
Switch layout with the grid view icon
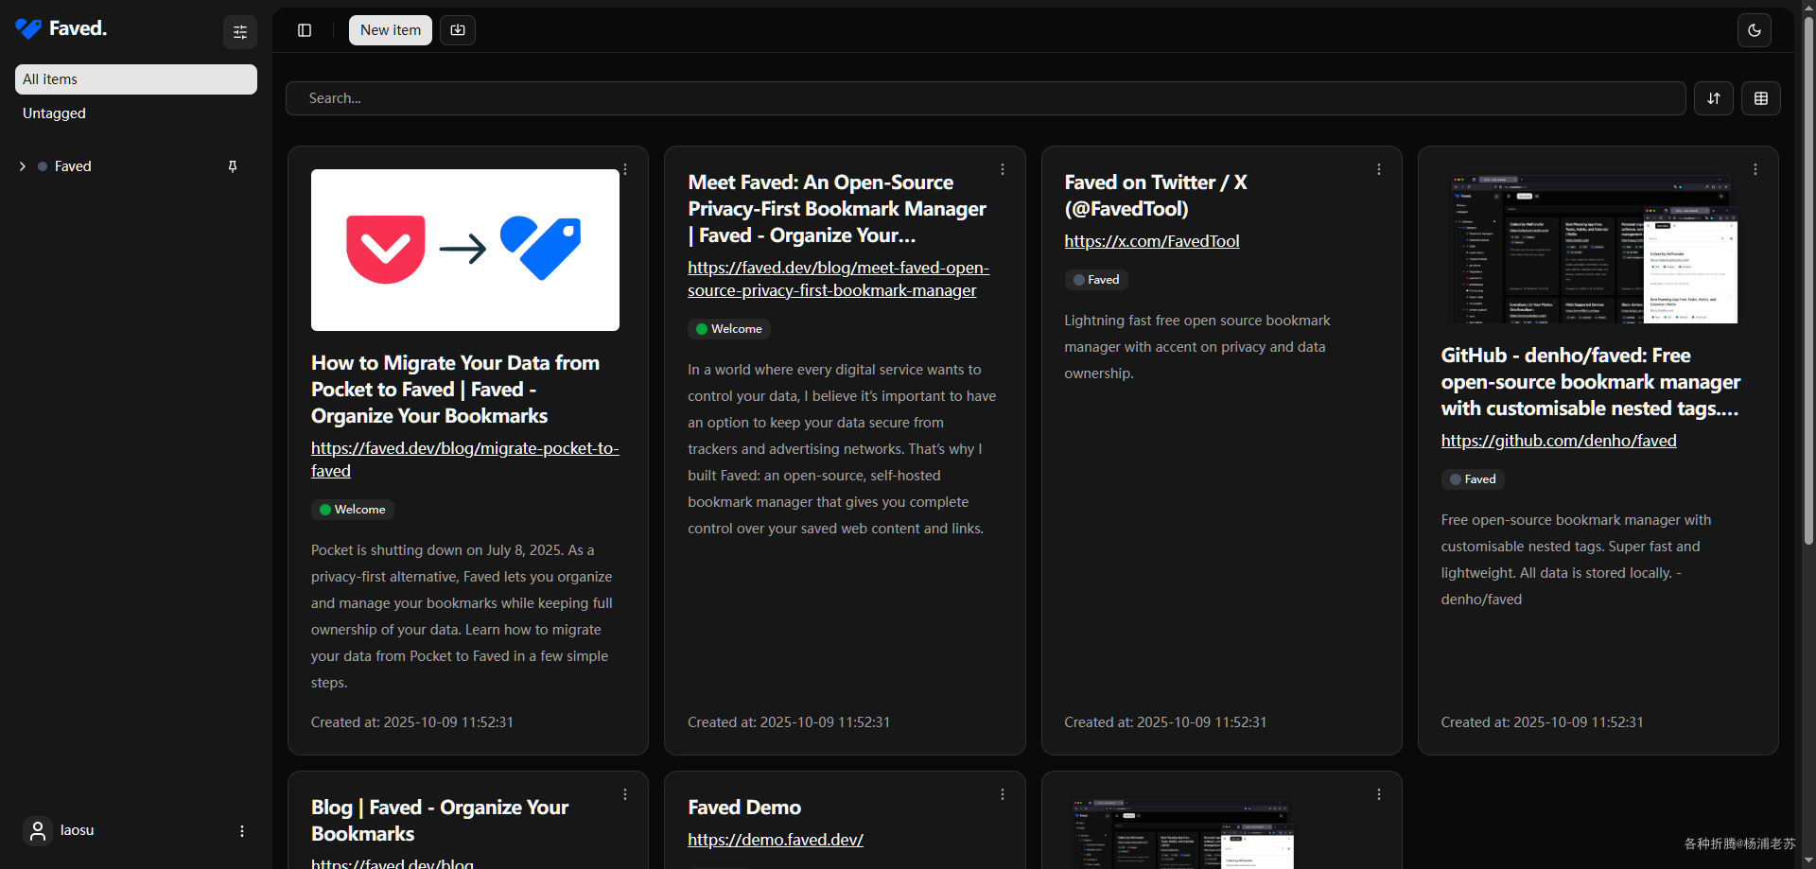(x=1761, y=98)
